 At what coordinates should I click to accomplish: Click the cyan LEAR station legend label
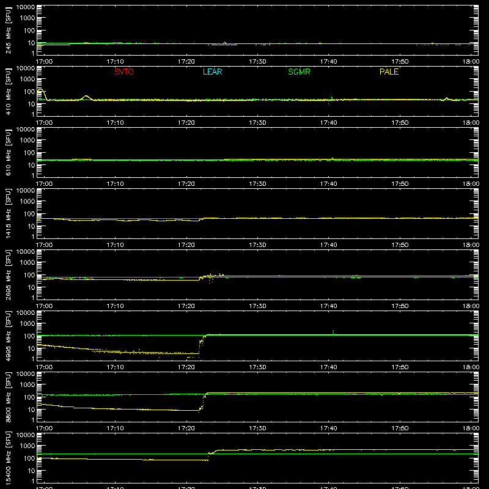pos(212,72)
